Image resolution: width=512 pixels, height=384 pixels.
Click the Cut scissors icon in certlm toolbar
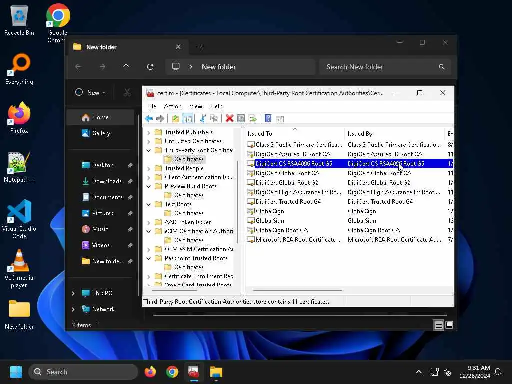pyautogui.click(x=203, y=119)
